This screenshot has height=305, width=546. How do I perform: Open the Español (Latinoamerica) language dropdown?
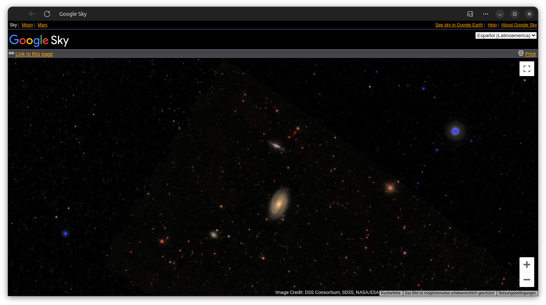point(506,36)
